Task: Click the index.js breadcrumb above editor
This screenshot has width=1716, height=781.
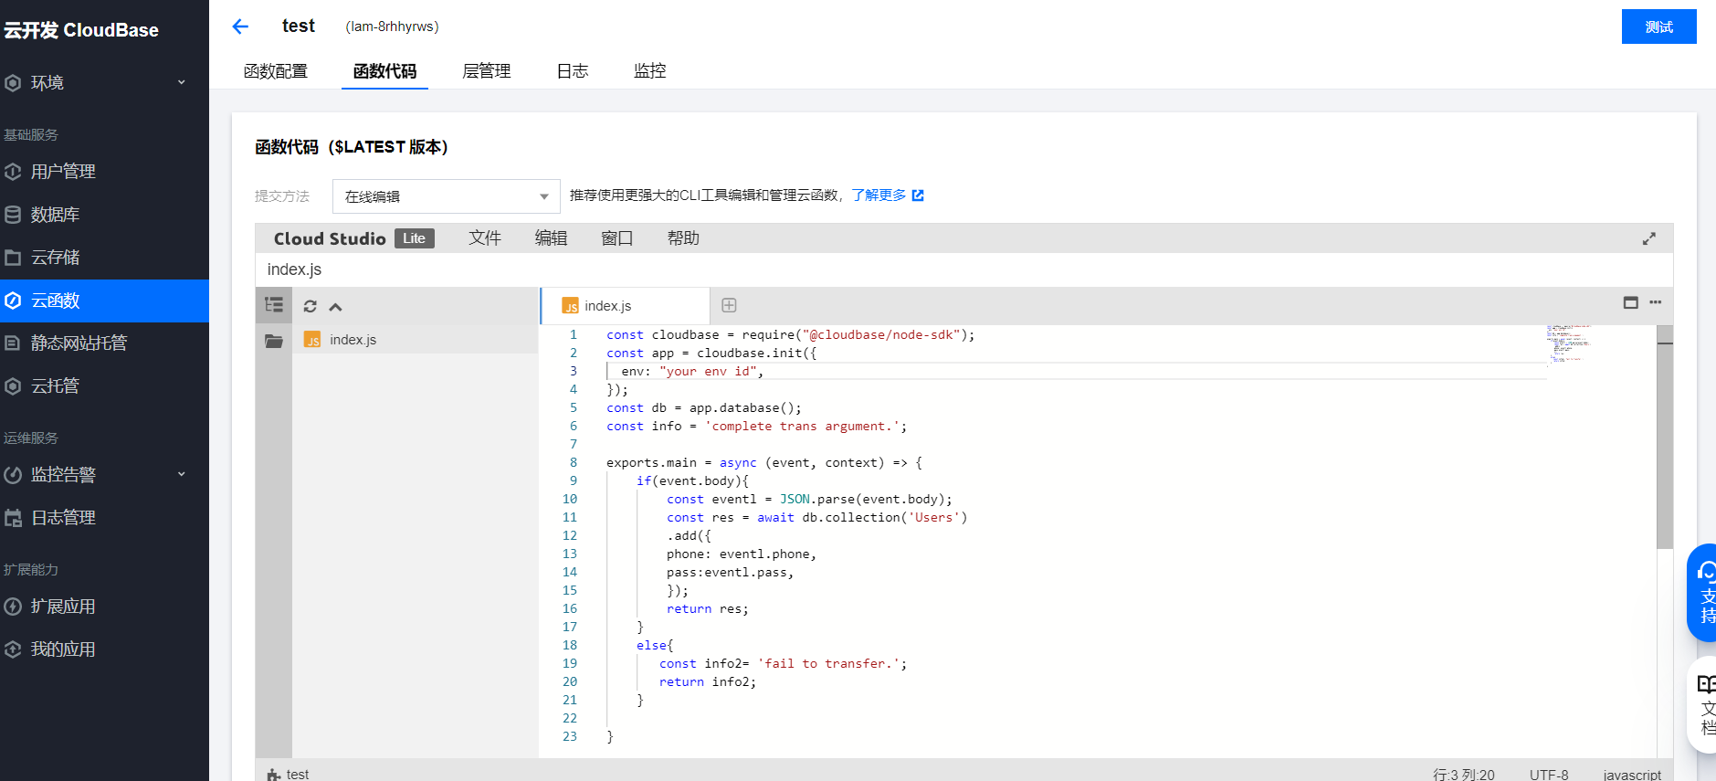Action: coord(294,269)
